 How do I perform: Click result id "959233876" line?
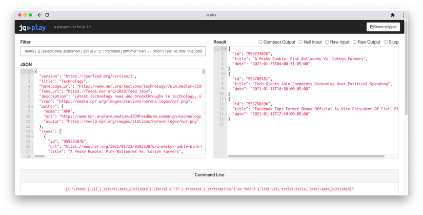pos(252,54)
